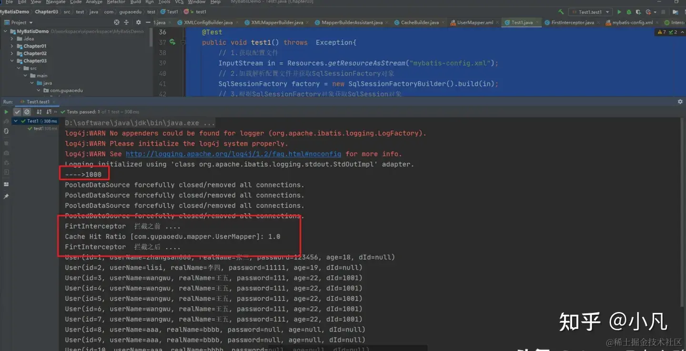686x351 pixels.
Task: Collapse all using Project panel's divider icon
Action: pyautogui.click(x=126, y=22)
